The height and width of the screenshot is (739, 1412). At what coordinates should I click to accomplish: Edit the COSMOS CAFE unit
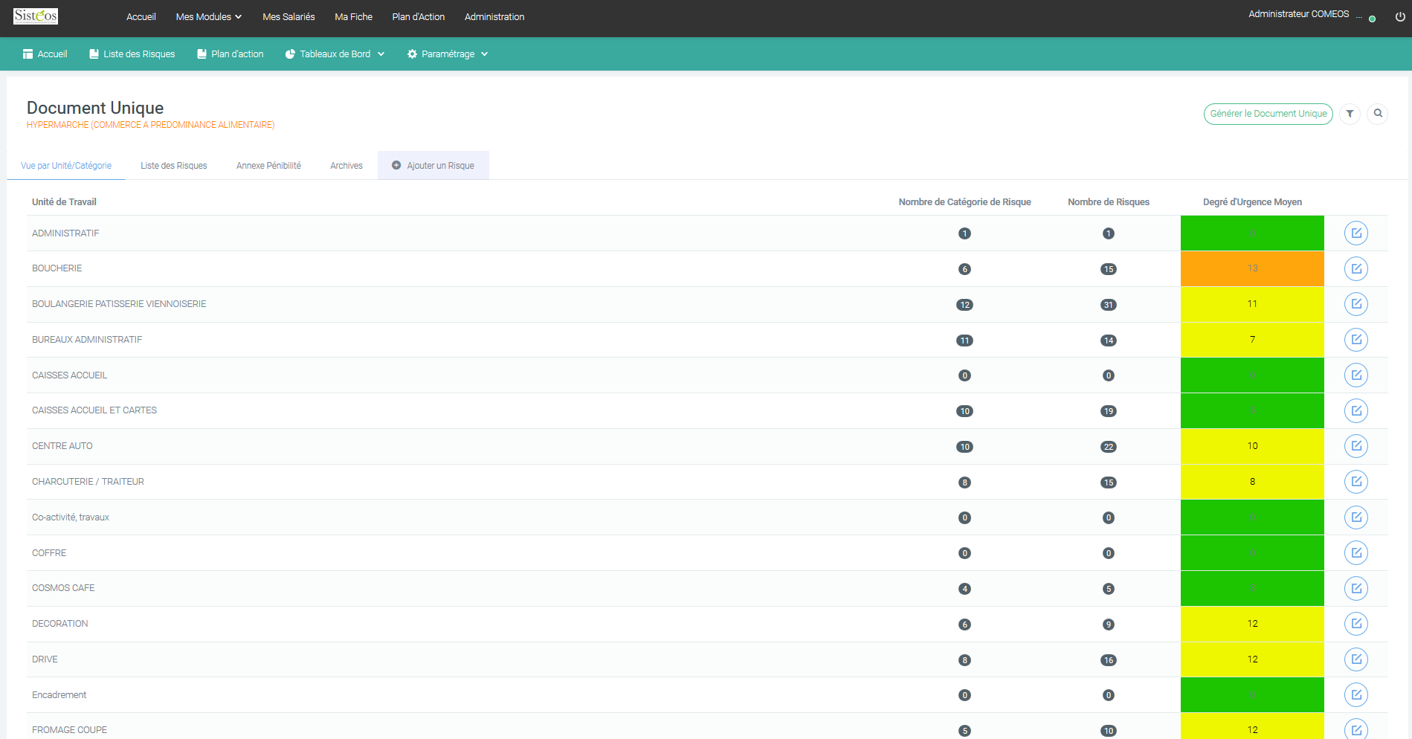[1356, 588]
